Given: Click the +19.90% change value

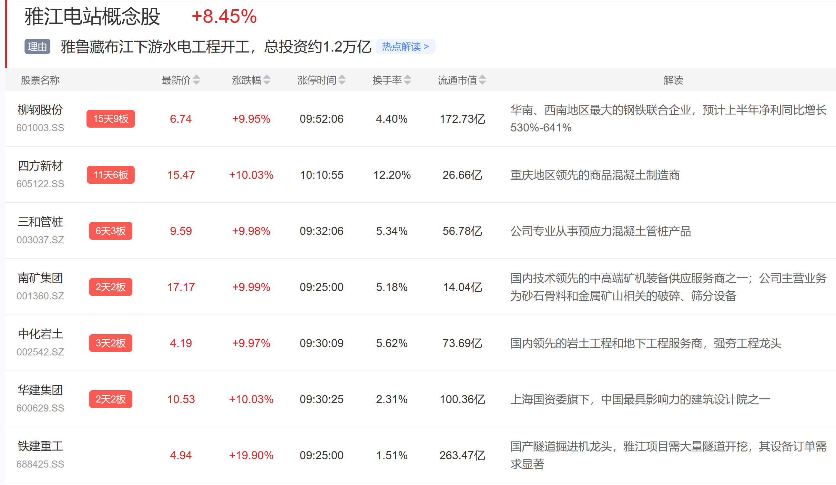Looking at the screenshot, I should [251, 455].
